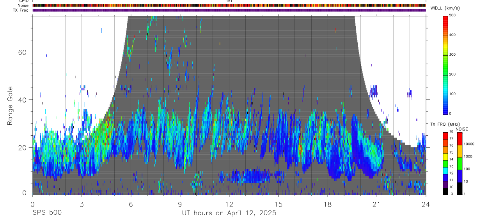Pick blue bottom of spectral width colorbar
This screenshot has width=479, height=221.
[445, 111]
